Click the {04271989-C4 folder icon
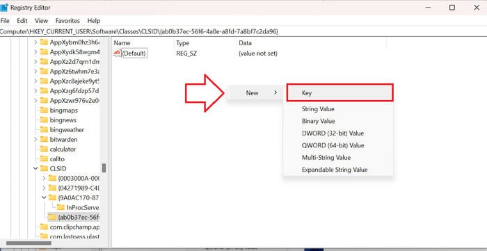Screen dimensions: 487x251 pos(52,188)
